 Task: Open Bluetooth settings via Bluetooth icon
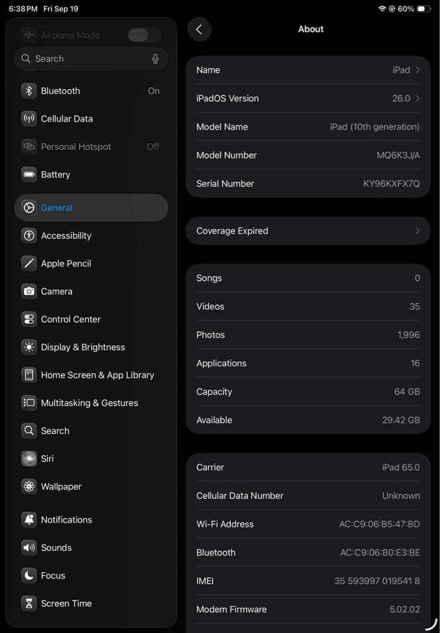[29, 91]
